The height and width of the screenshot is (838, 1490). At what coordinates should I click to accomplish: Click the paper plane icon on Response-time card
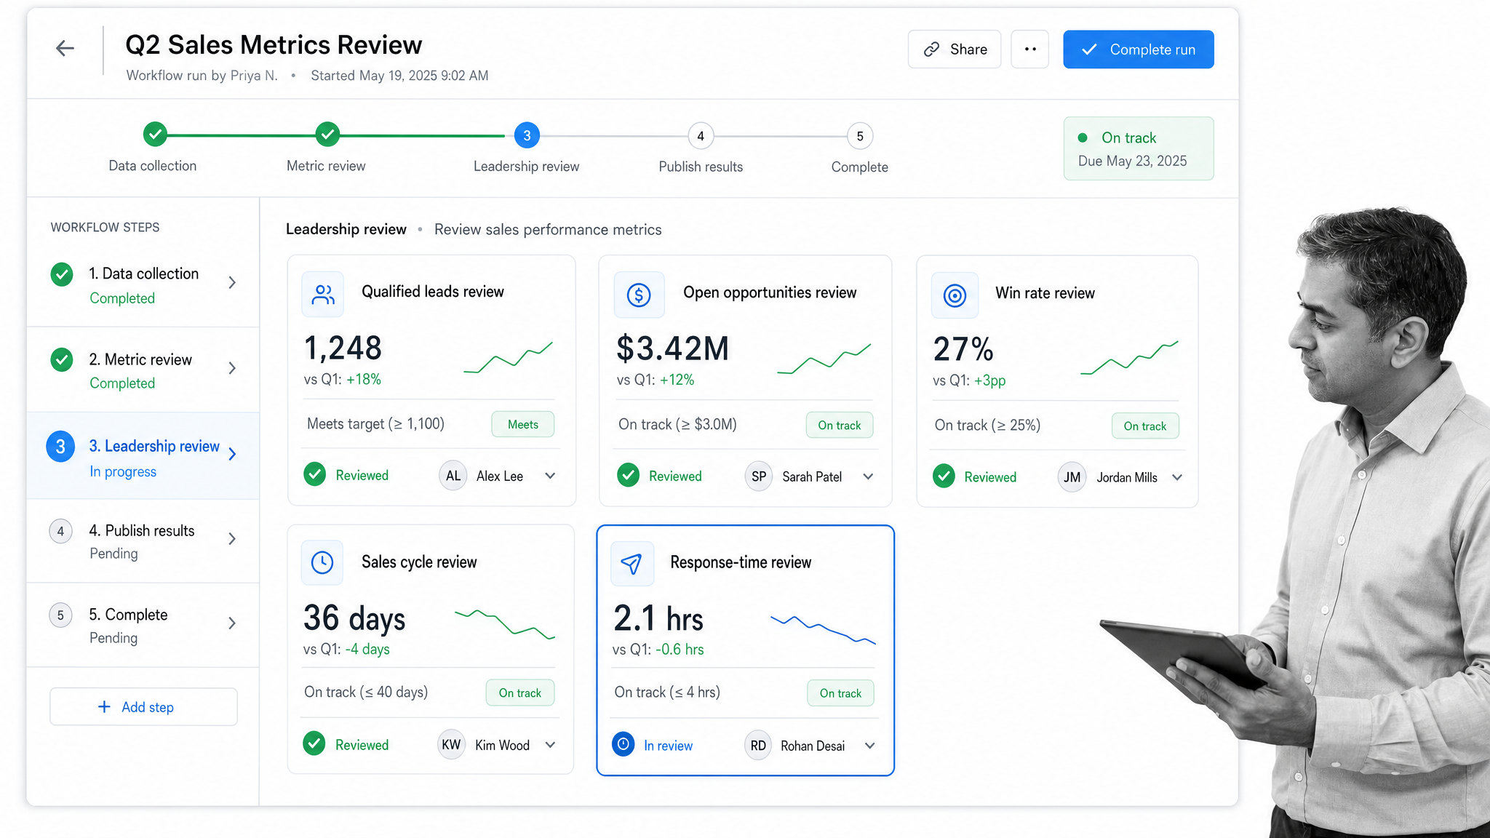(x=632, y=563)
